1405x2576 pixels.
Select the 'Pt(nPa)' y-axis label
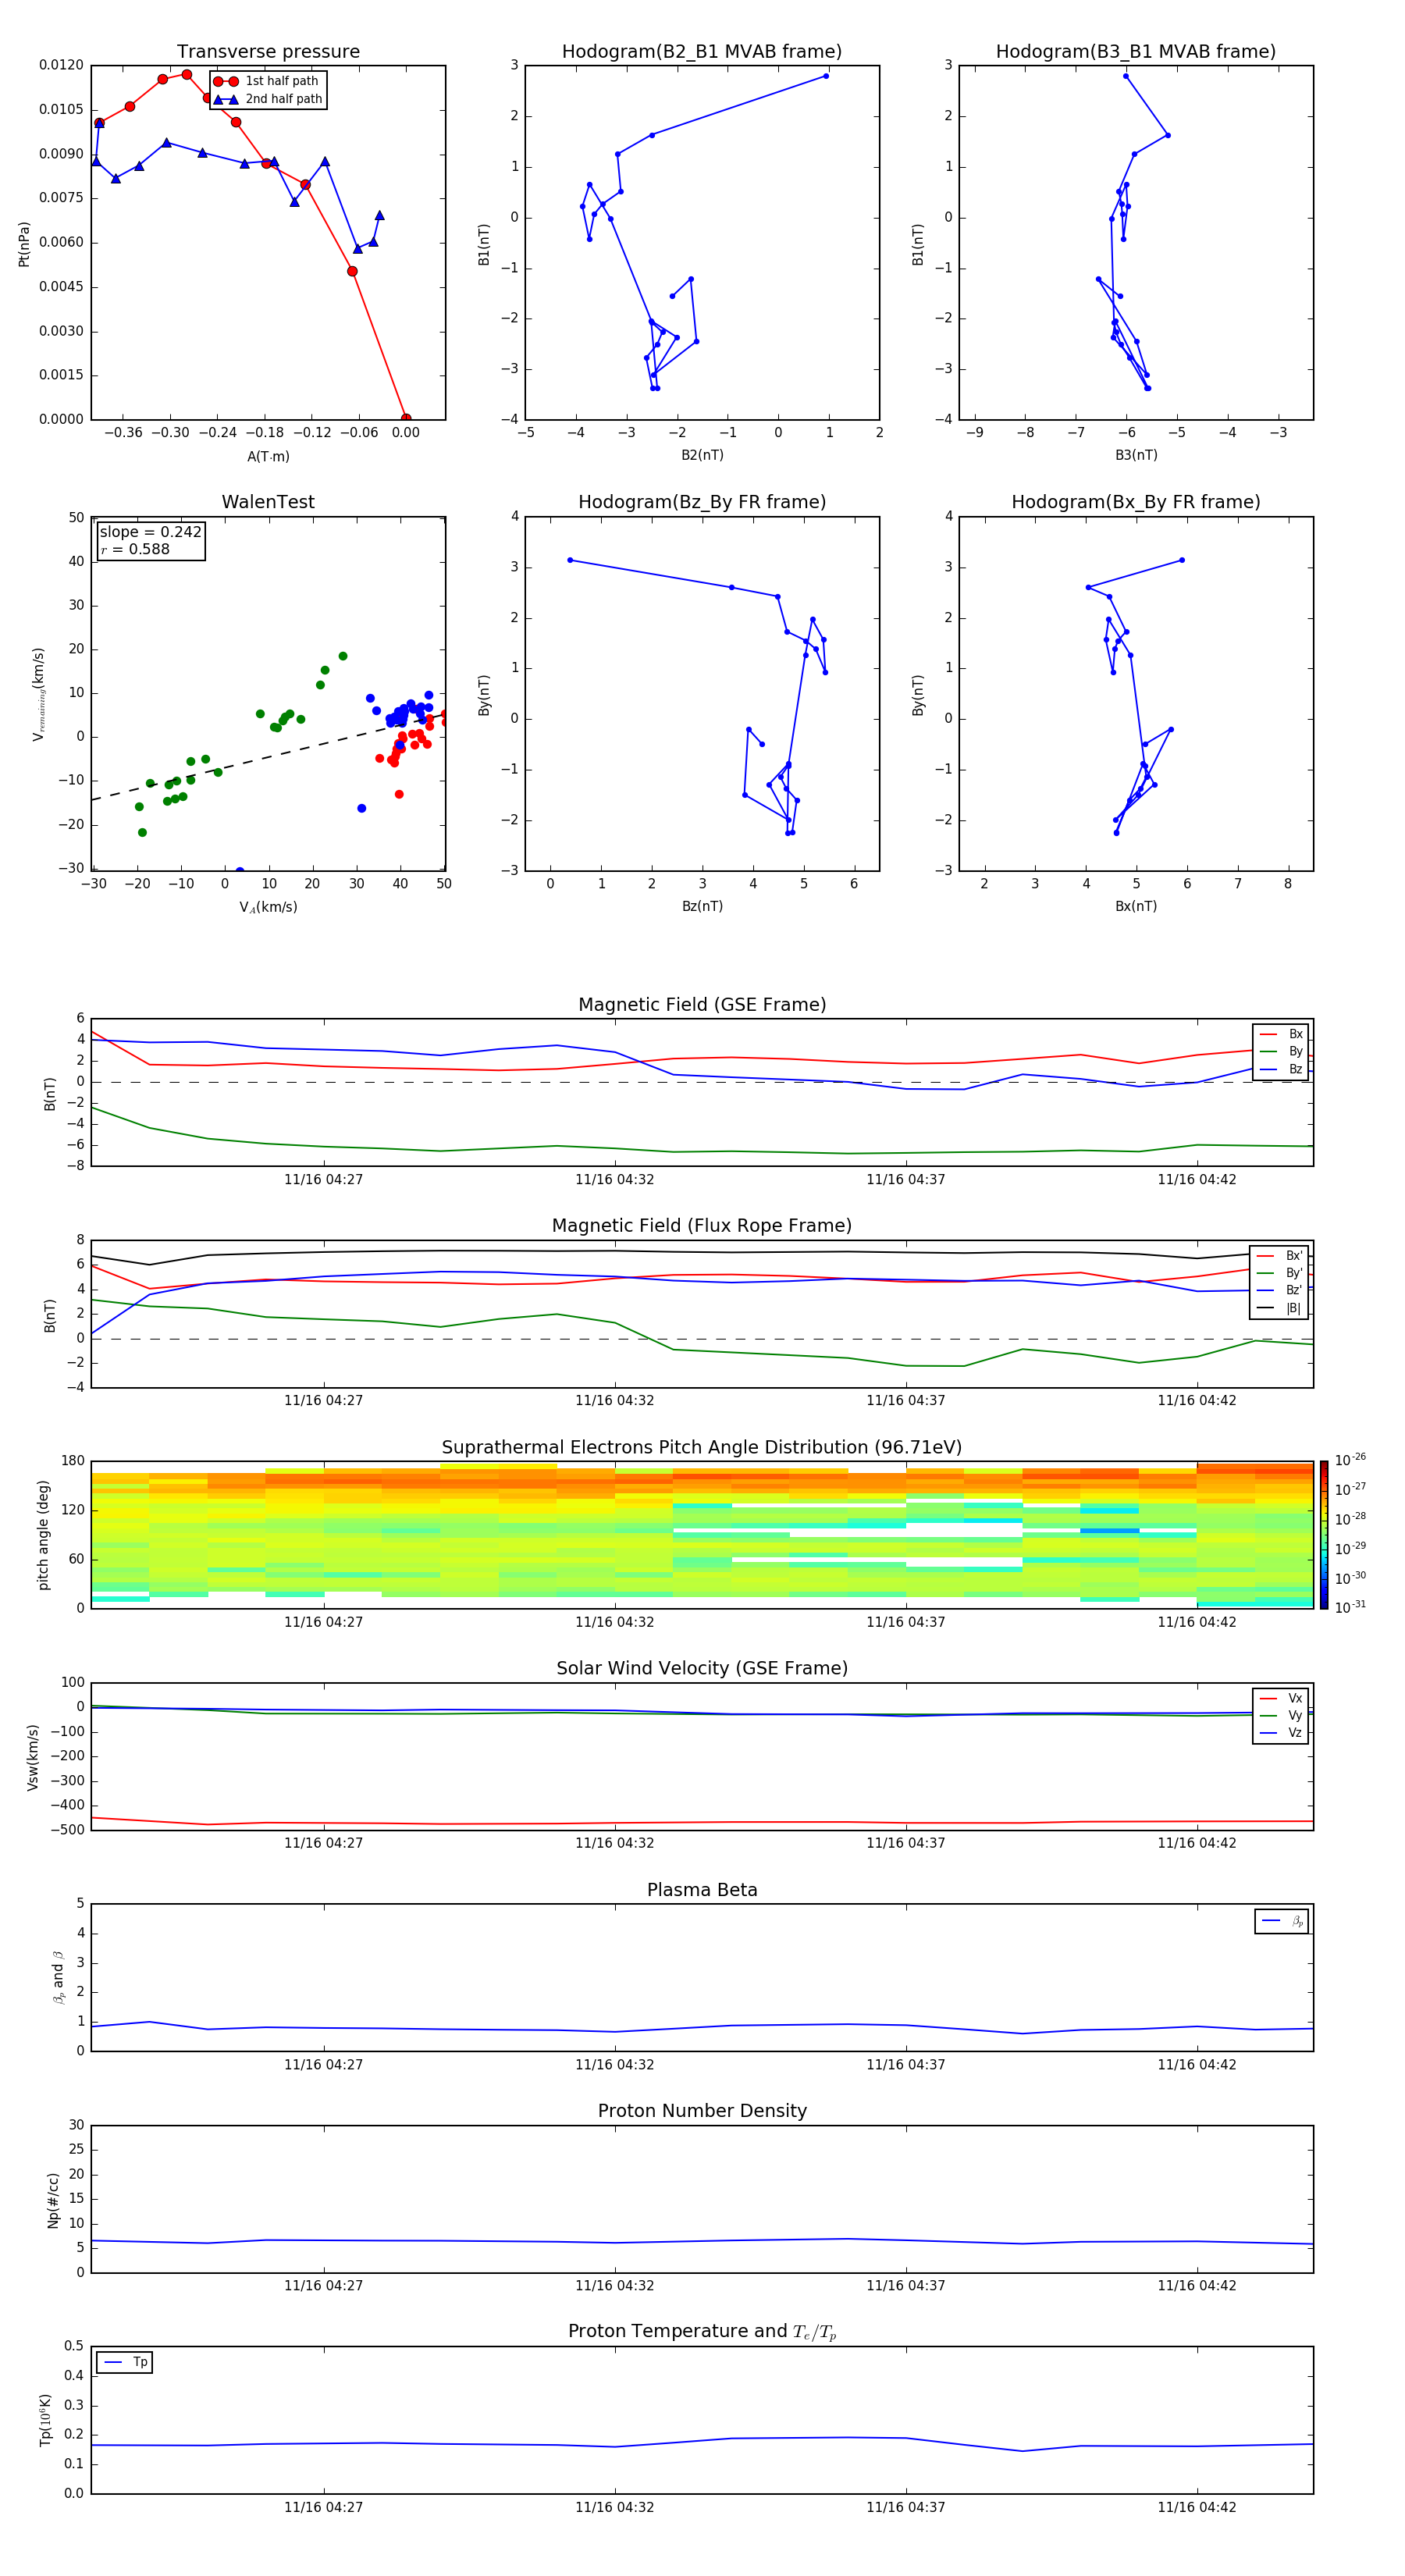(x=24, y=244)
